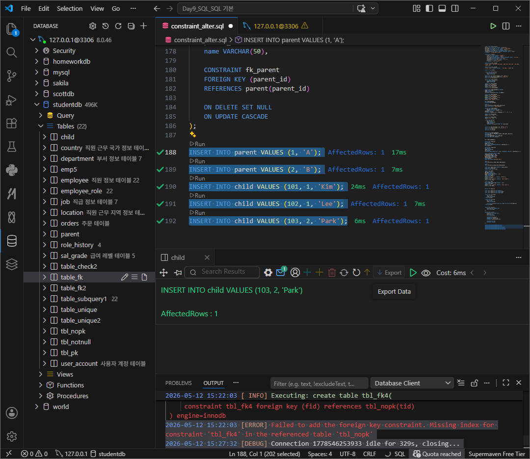Viewport: 530px width, 459px height.
Task: Open the Database Client output channel dropdown
Action: 412,383
